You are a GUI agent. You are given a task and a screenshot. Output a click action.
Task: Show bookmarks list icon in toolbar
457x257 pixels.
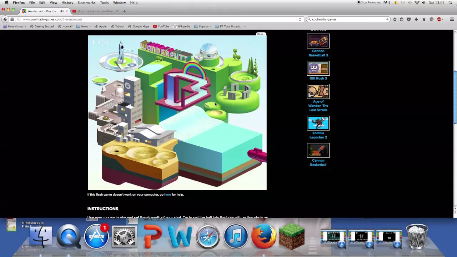pos(402,19)
